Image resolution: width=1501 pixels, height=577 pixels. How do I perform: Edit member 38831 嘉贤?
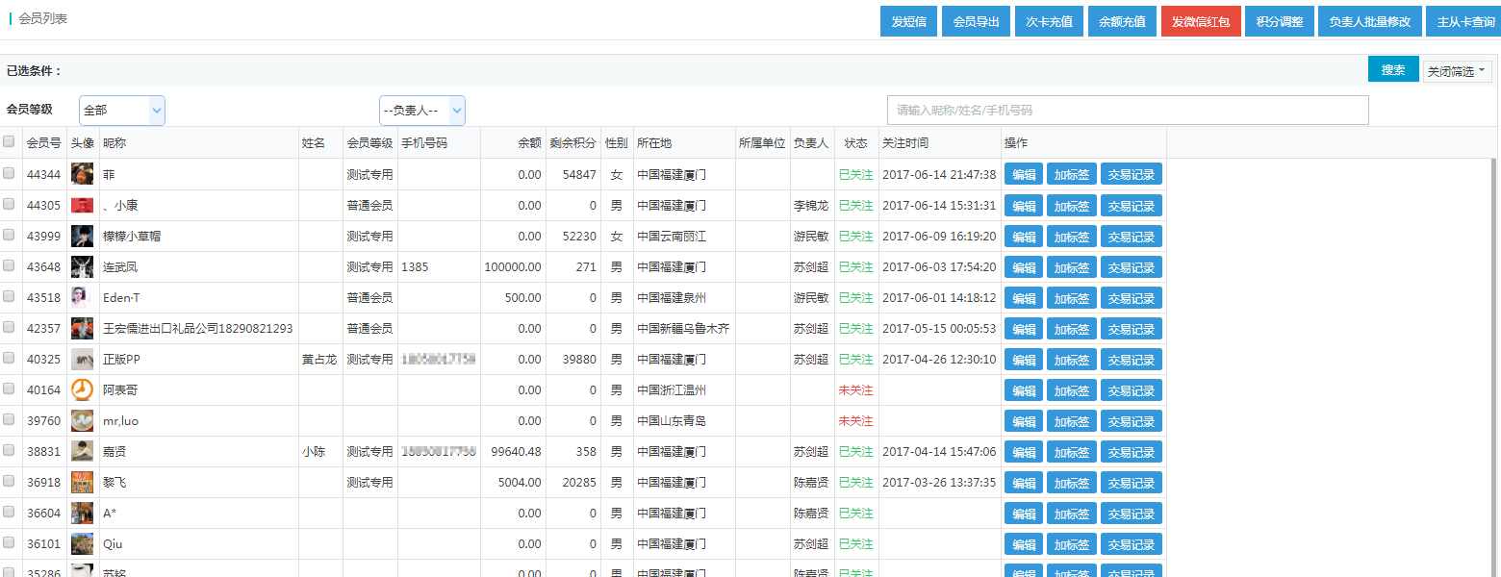[1024, 451]
